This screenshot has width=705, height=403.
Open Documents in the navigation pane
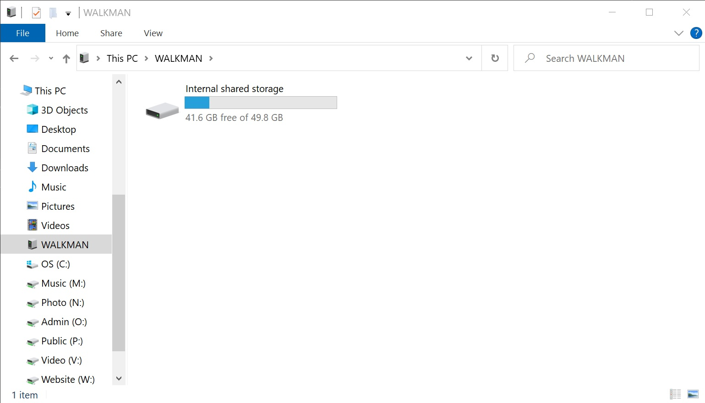pos(66,148)
